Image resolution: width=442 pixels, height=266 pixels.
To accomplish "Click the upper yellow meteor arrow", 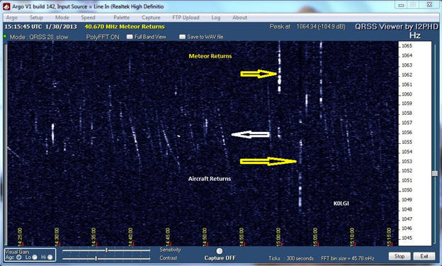I will coord(259,74).
